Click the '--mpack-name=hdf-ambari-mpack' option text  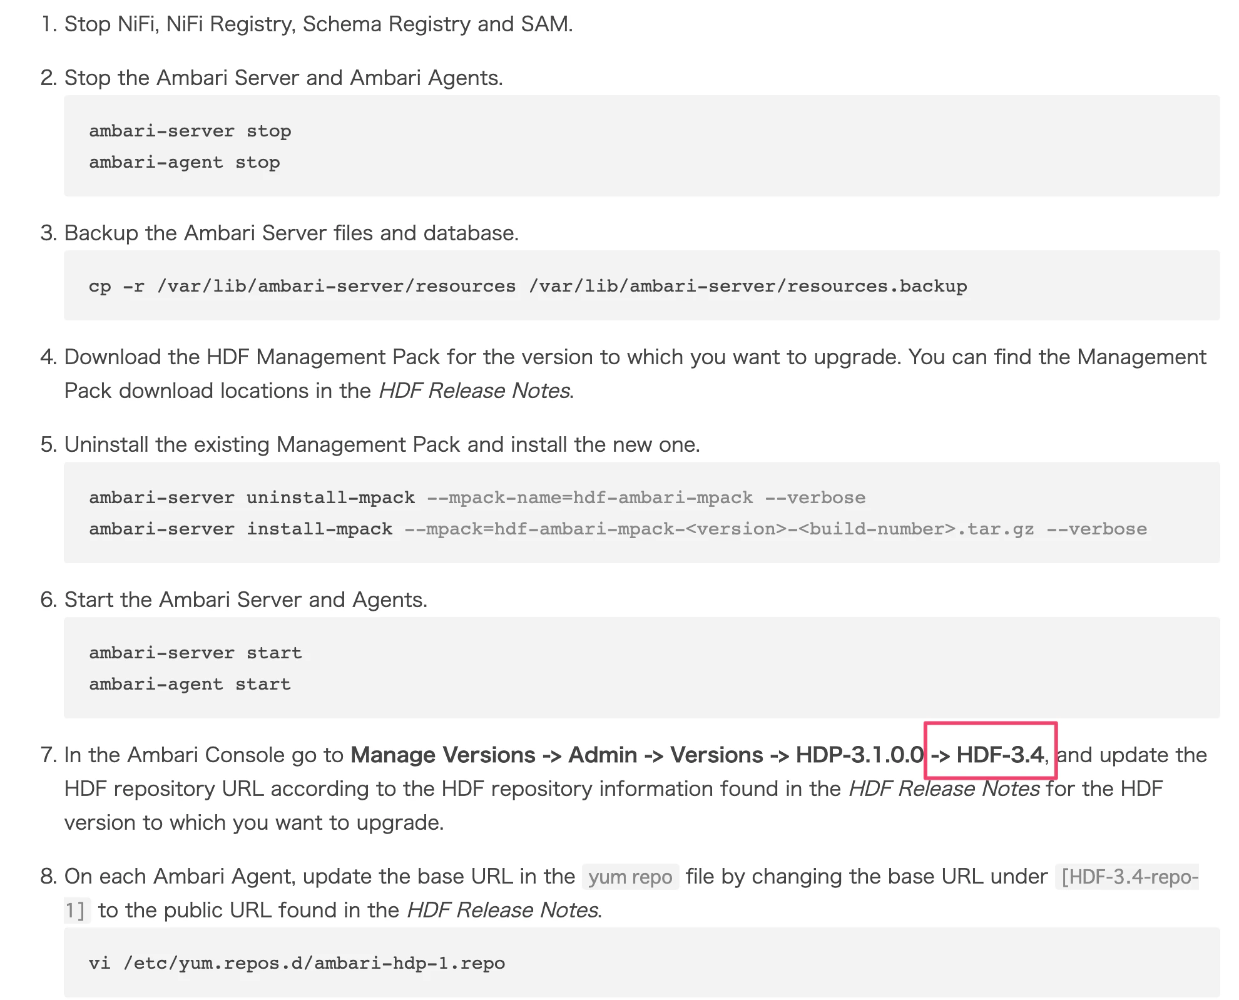pyautogui.click(x=590, y=497)
